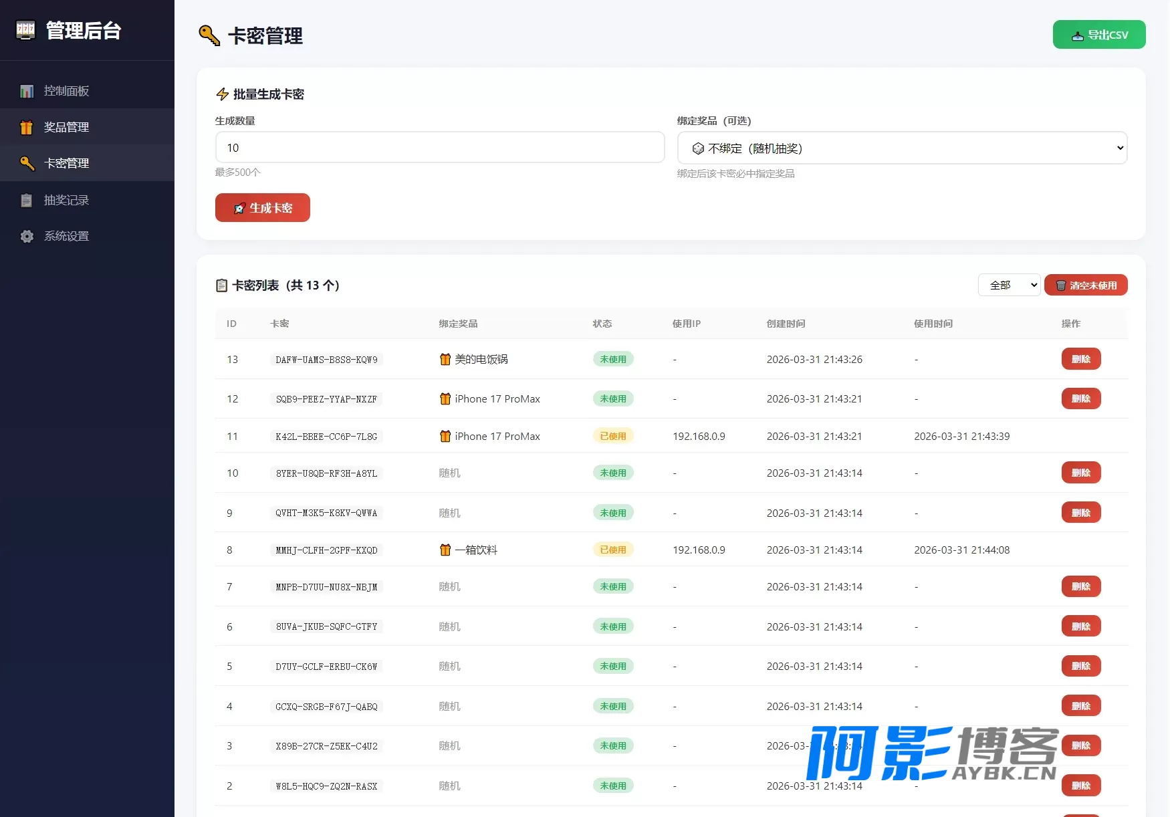
Task: Open 控制面板 via its chart icon
Action: (27, 91)
